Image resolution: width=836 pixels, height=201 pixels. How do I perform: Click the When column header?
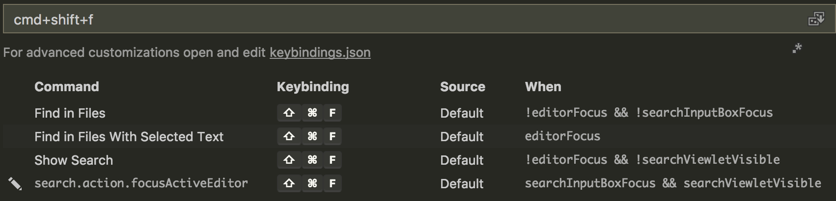[543, 87]
